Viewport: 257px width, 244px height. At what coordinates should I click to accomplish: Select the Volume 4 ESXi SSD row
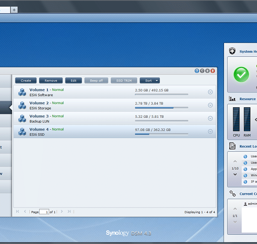click(115, 131)
